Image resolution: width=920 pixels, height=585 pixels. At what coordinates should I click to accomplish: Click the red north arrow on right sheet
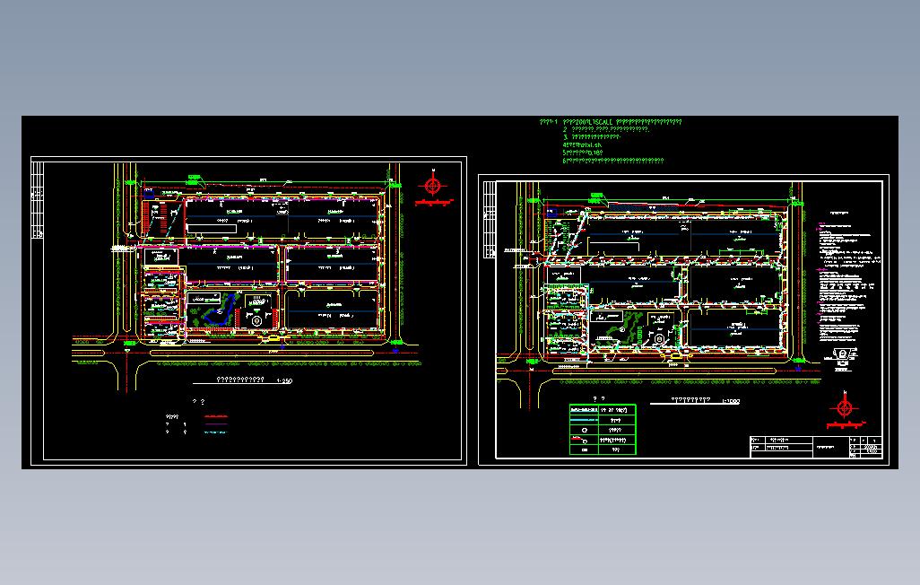[845, 410]
